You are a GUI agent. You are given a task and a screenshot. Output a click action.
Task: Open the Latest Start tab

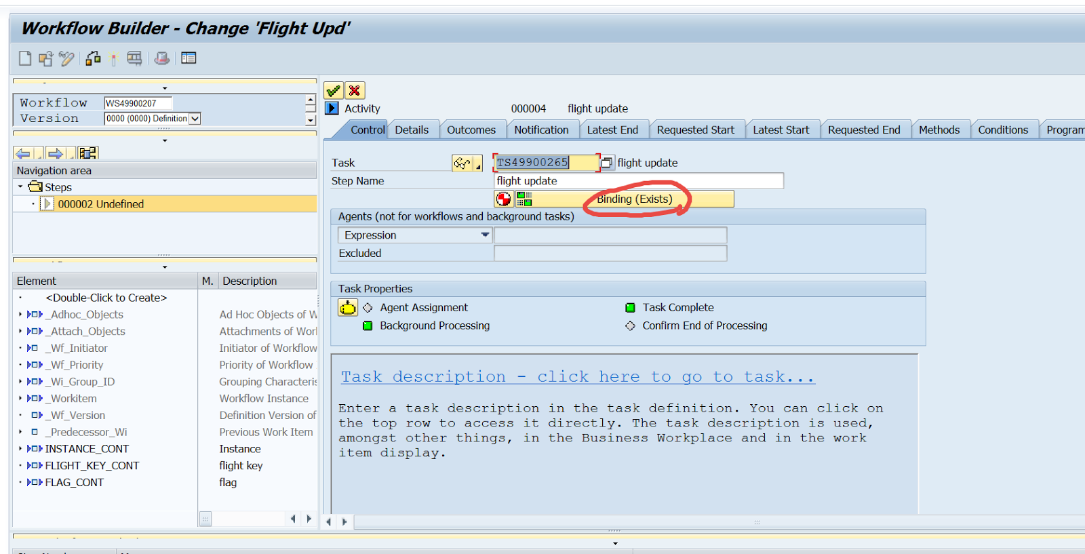[x=781, y=130]
